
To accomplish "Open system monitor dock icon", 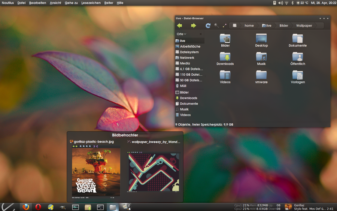I will [75, 207].
